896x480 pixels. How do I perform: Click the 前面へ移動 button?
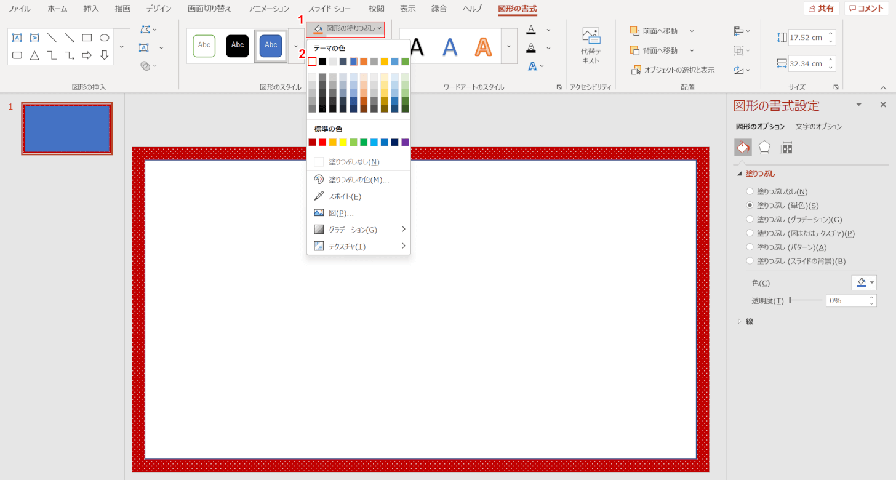(x=653, y=30)
